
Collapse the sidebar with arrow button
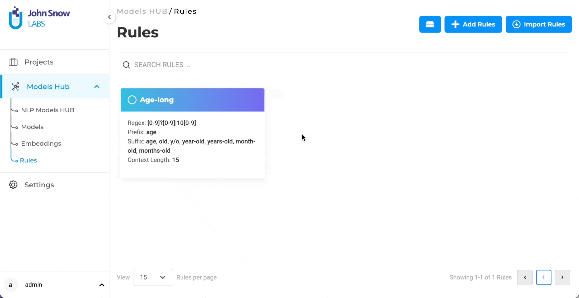pos(109,17)
